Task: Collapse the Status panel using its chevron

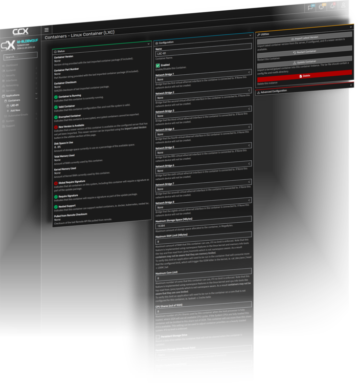Action: [x=148, y=44]
